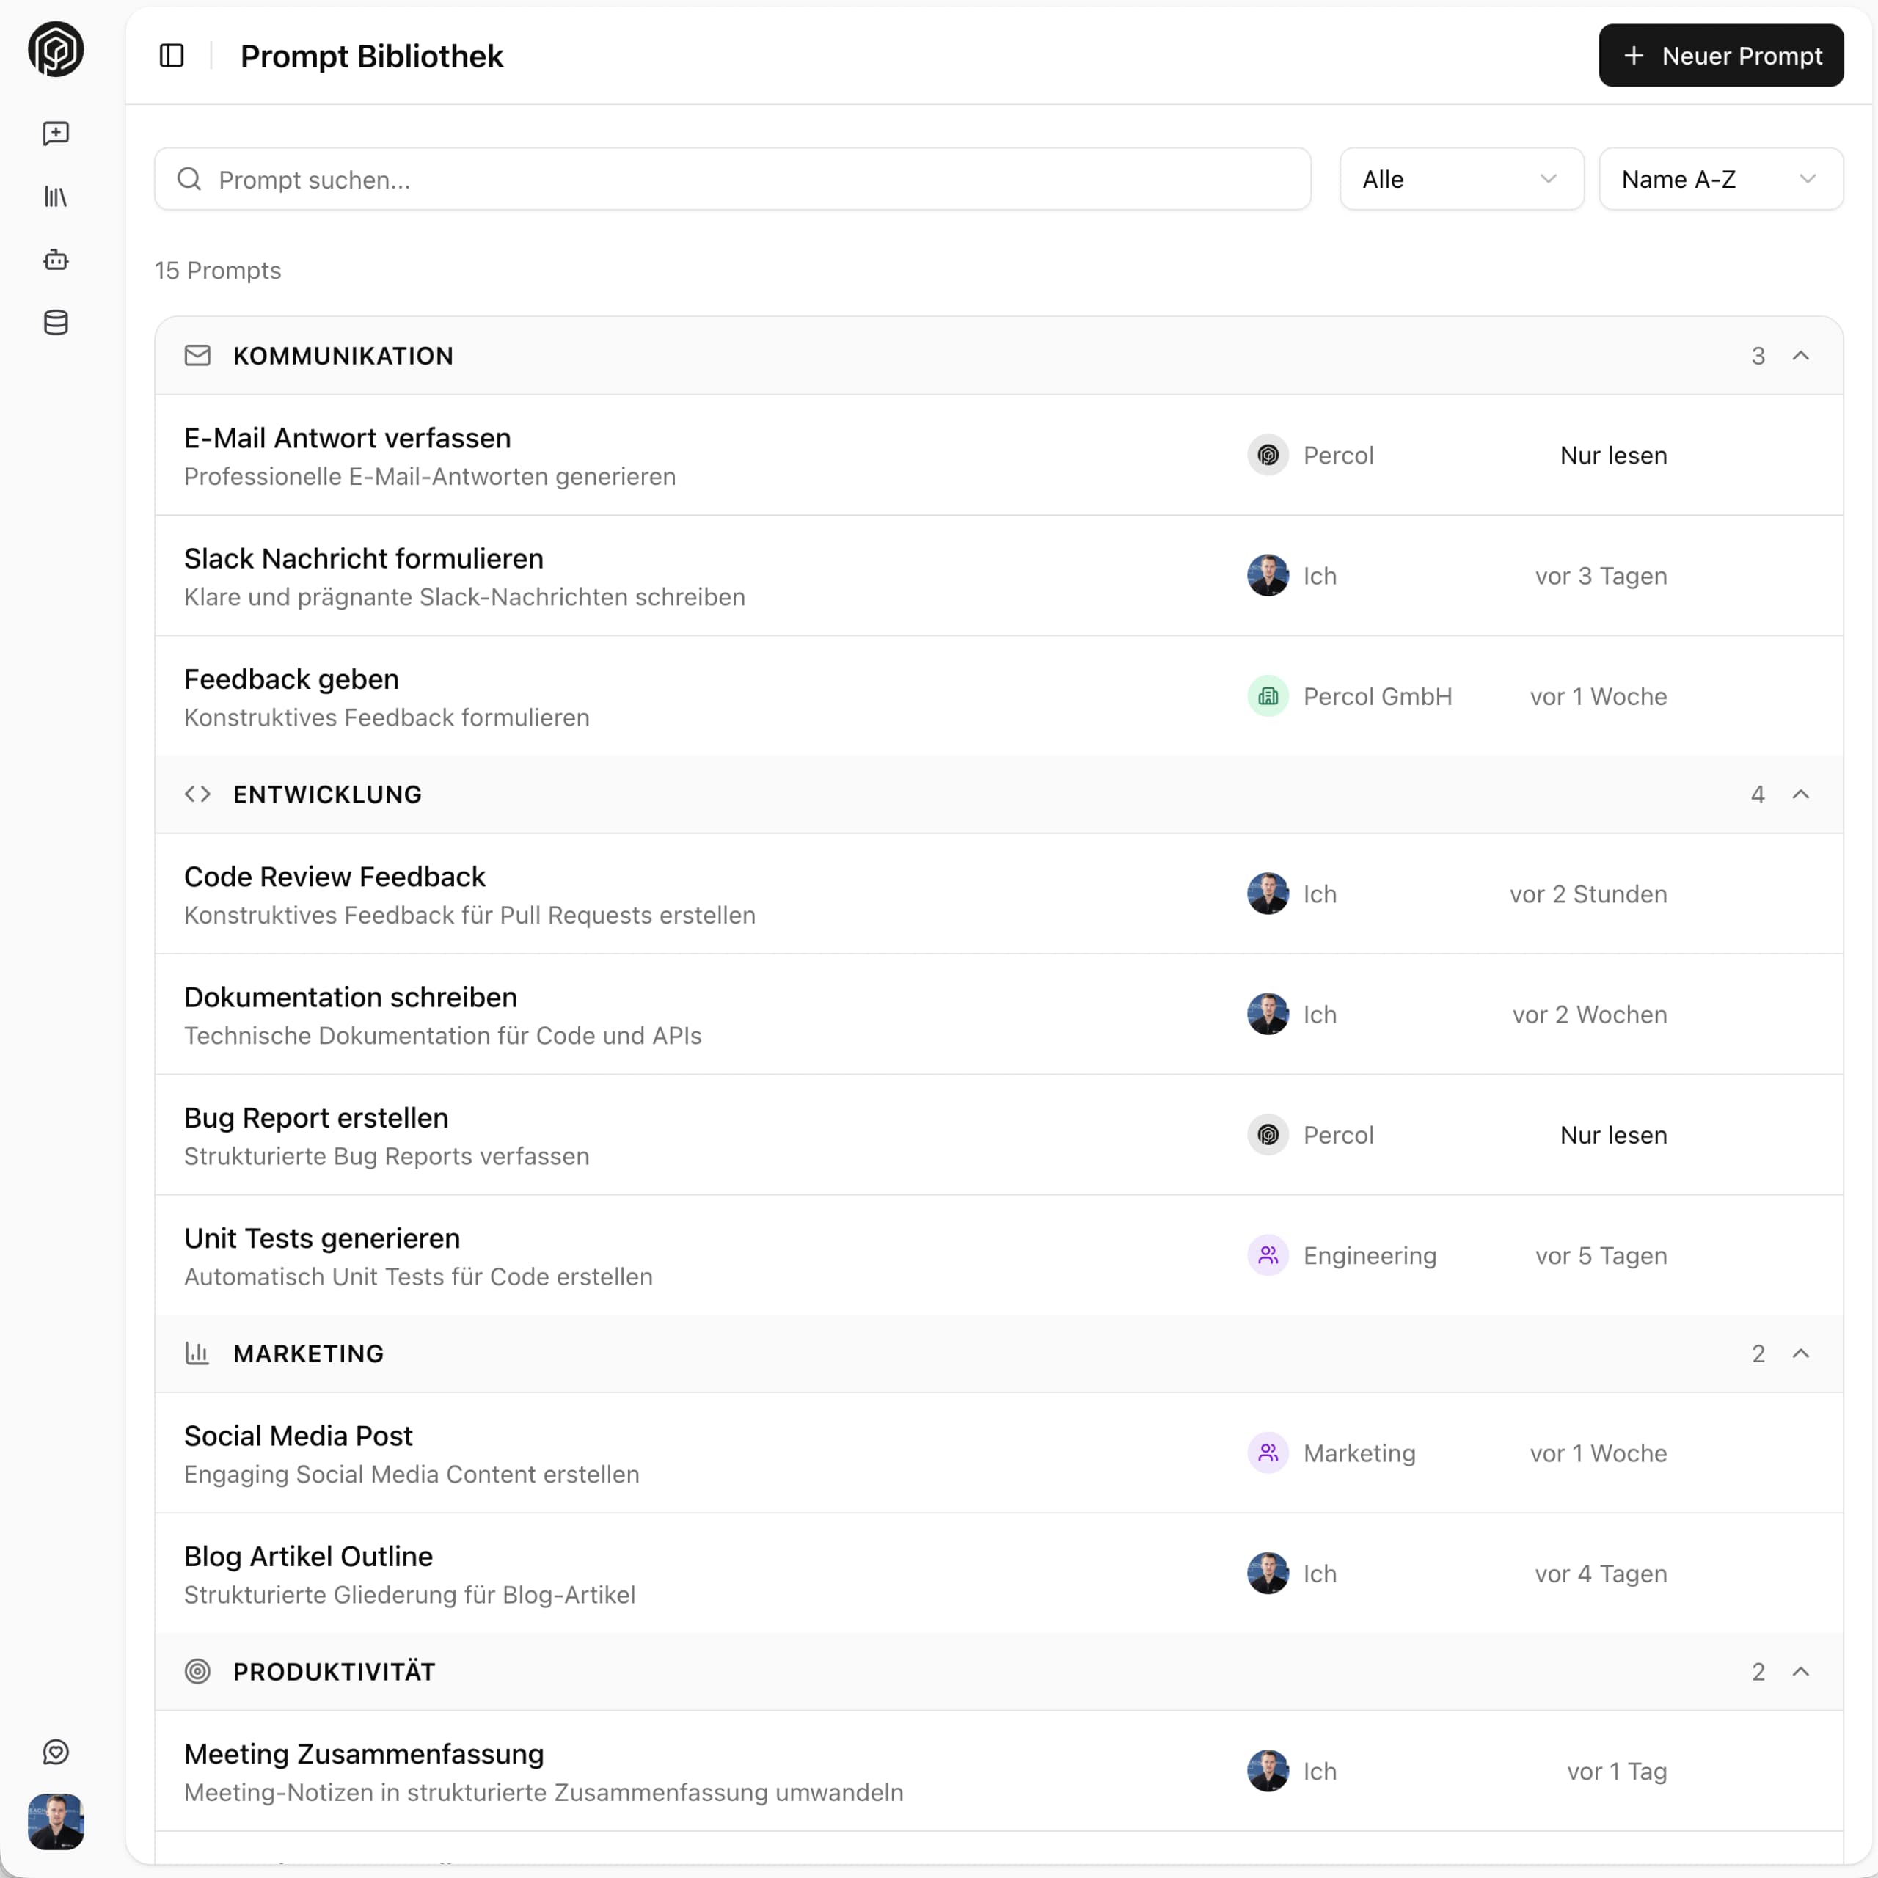The image size is (1878, 1878).
Task: Open the library section in the sidebar
Action: [x=56, y=197]
